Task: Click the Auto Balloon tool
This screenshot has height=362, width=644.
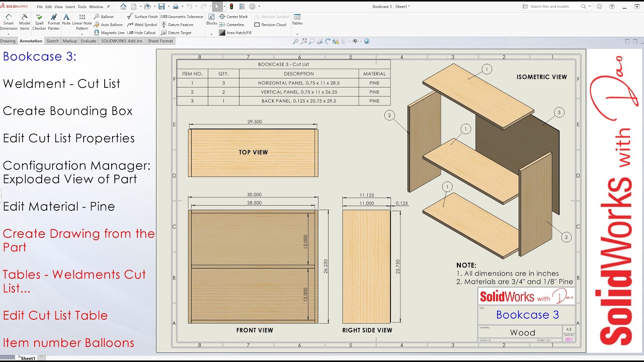Action: coord(108,25)
